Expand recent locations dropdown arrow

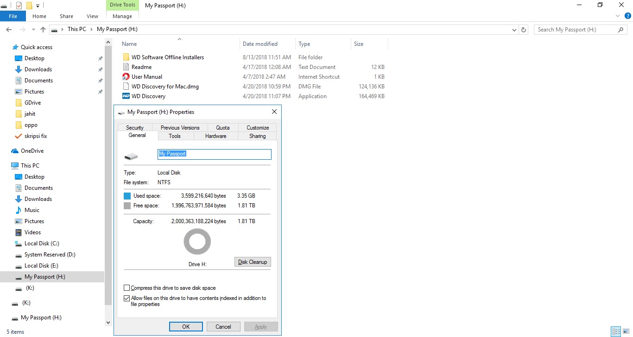(x=33, y=30)
